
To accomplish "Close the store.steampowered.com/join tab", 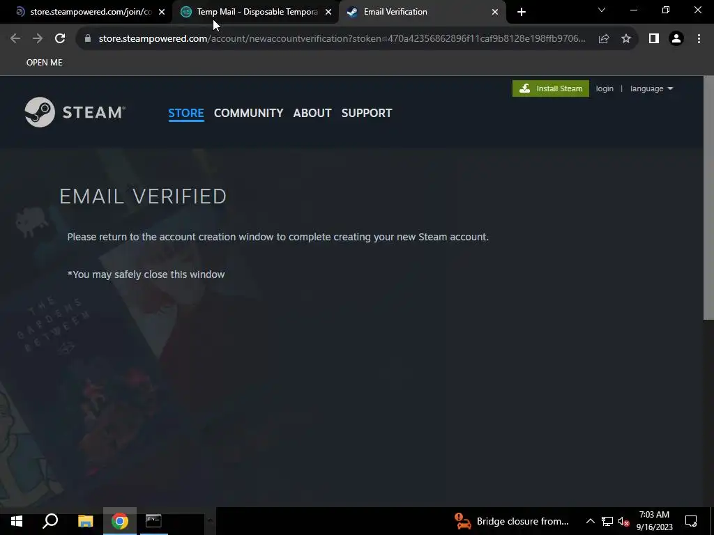I will (162, 12).
